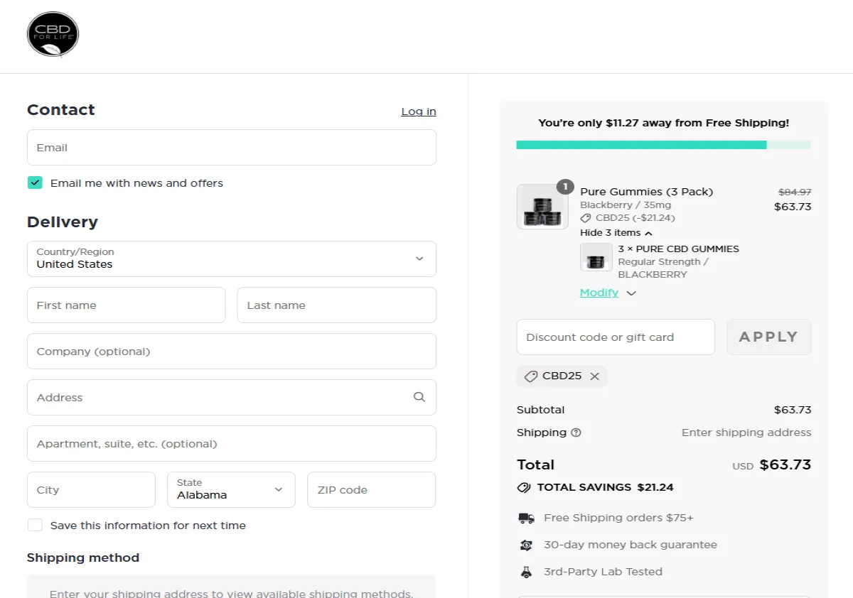Click the Modify link for gummies
This screenshot has height=598, width=853.
(599, 293)
